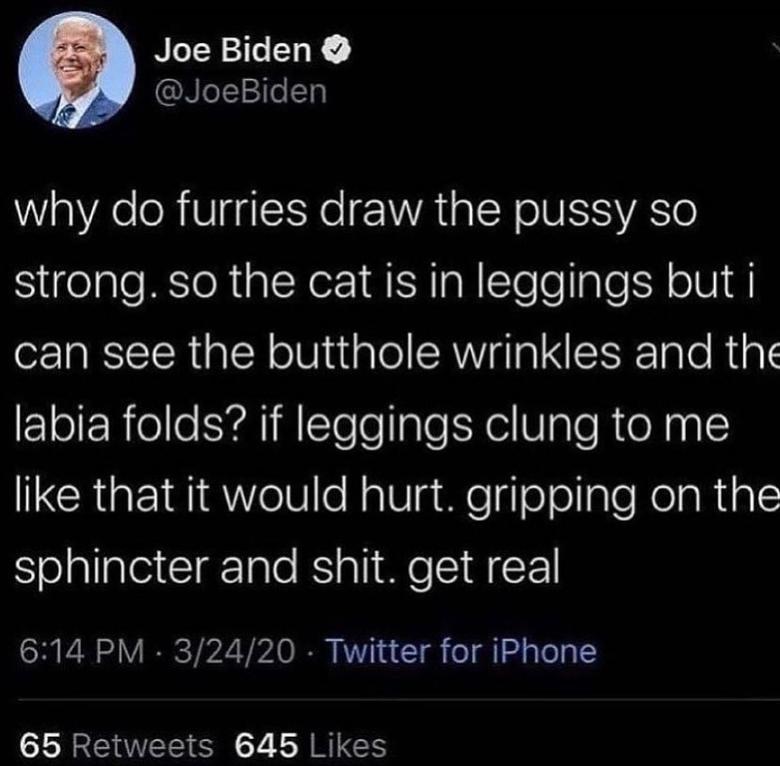Click the number 645 like count

268,746
